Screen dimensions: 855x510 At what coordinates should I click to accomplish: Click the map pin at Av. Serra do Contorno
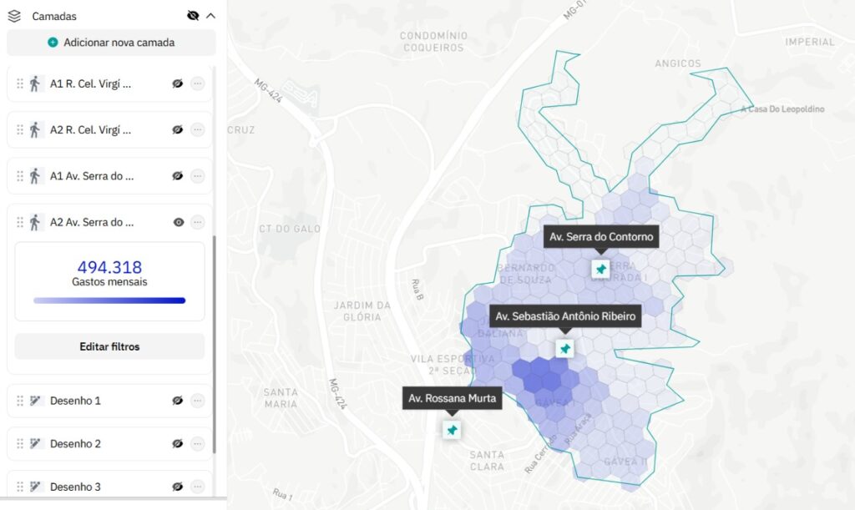pyautogui.click(x=600, y=269)
